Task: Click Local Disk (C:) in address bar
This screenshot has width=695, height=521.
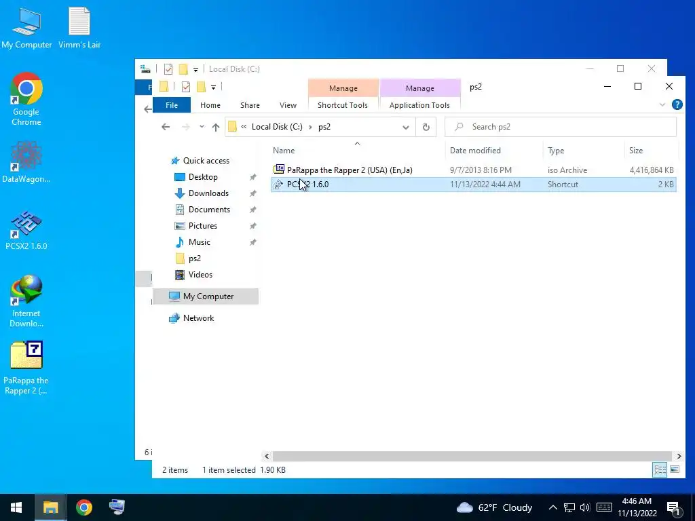Action: 277,127
